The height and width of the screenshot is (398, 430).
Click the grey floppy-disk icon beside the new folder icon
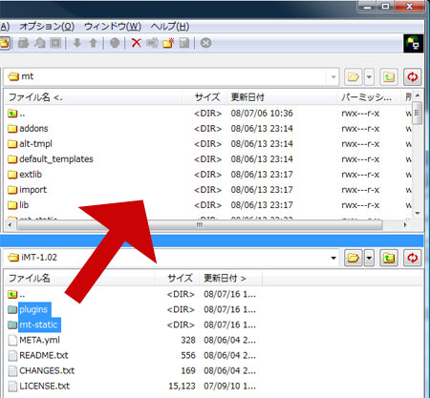(x=184, y=43)
